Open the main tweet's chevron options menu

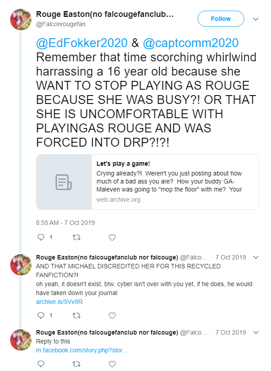[x=256, y=19]
